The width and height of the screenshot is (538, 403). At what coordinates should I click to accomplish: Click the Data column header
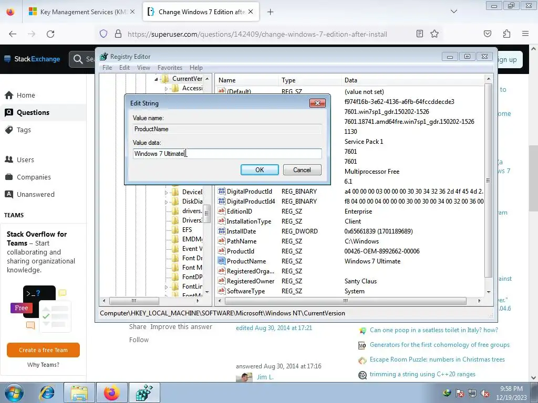413,80
